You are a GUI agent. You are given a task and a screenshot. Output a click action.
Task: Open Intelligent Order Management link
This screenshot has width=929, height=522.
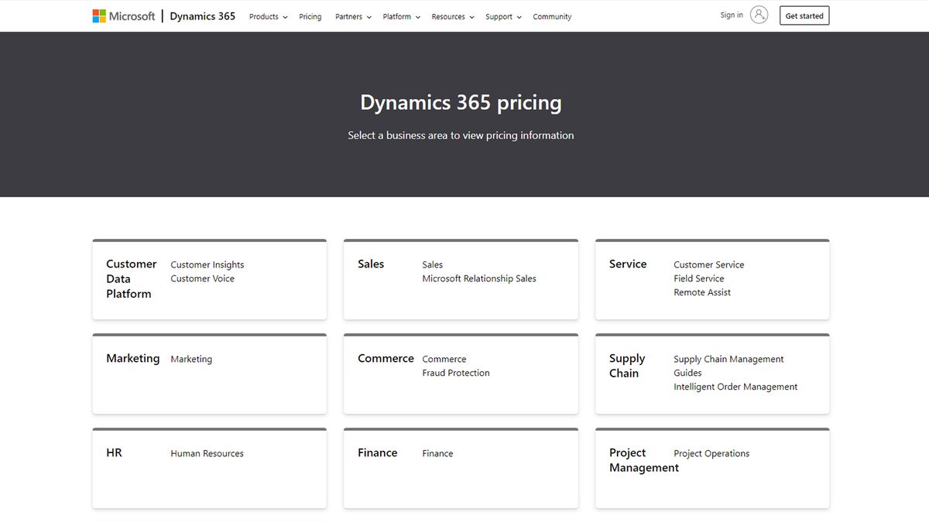coord(735,387)
